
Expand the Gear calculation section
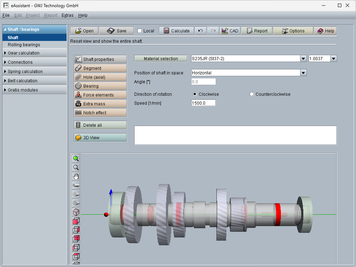coord(23,53)
